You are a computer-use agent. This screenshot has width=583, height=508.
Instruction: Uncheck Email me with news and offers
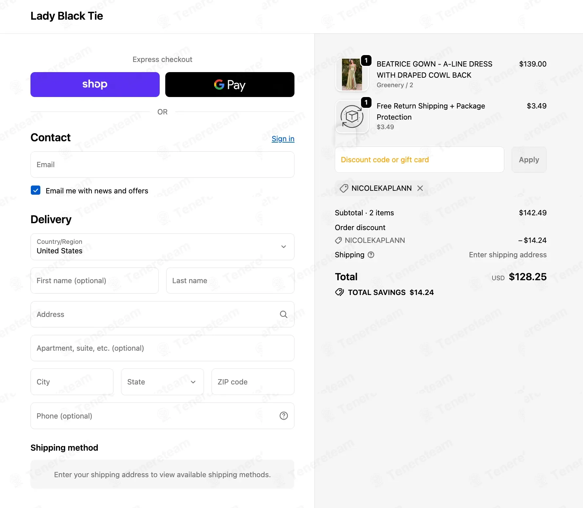[x=36, y=190]
